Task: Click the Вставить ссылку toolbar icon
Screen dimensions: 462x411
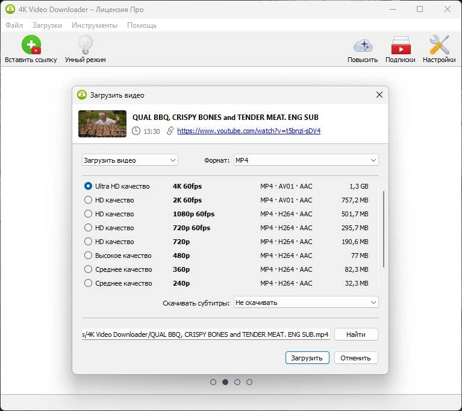Action: 31,45
